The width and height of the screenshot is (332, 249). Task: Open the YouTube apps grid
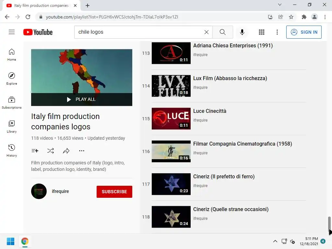pyautogui.click(x=262, y=32)
